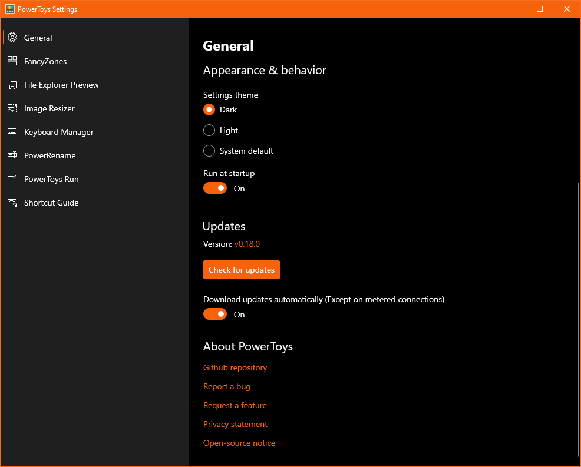This screenshot has width=581, height=467.
Task: Click the PowerRename icon
Action: 12,155
